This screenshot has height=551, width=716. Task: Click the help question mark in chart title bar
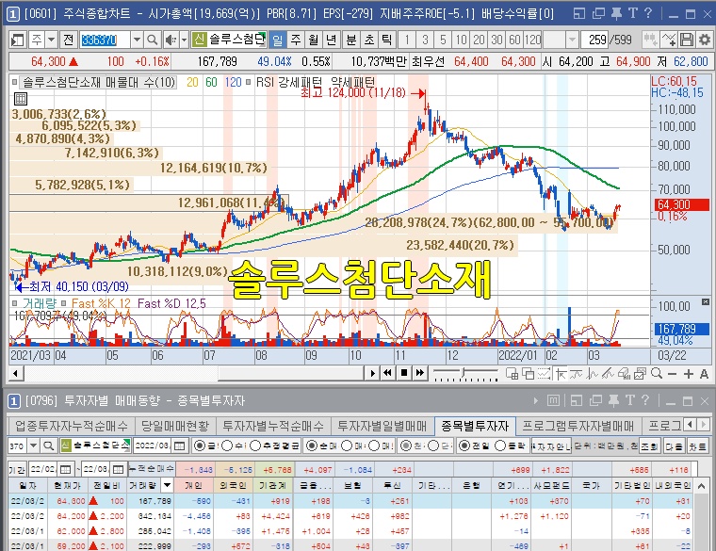click(x=648, y=13)
